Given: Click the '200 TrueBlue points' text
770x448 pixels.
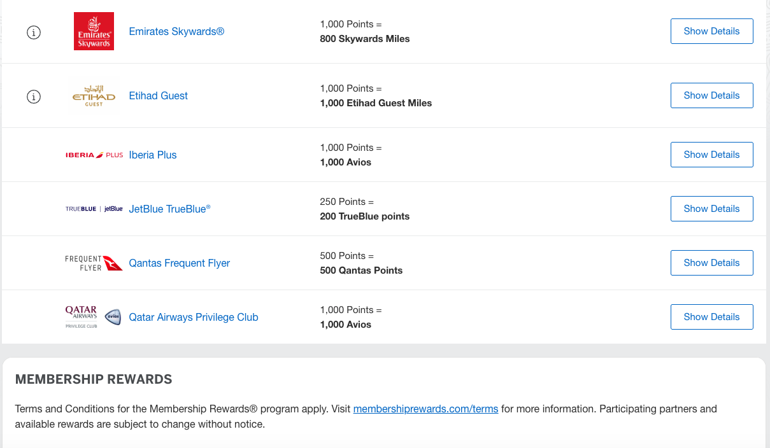Looking at the screenshot, I should tap(365, 216).
